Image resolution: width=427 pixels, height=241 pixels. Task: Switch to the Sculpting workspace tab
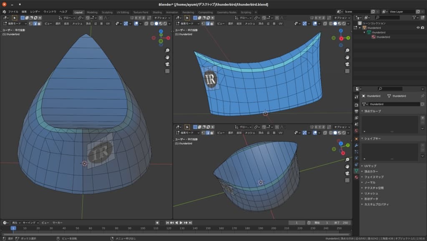tap(107, 12)
